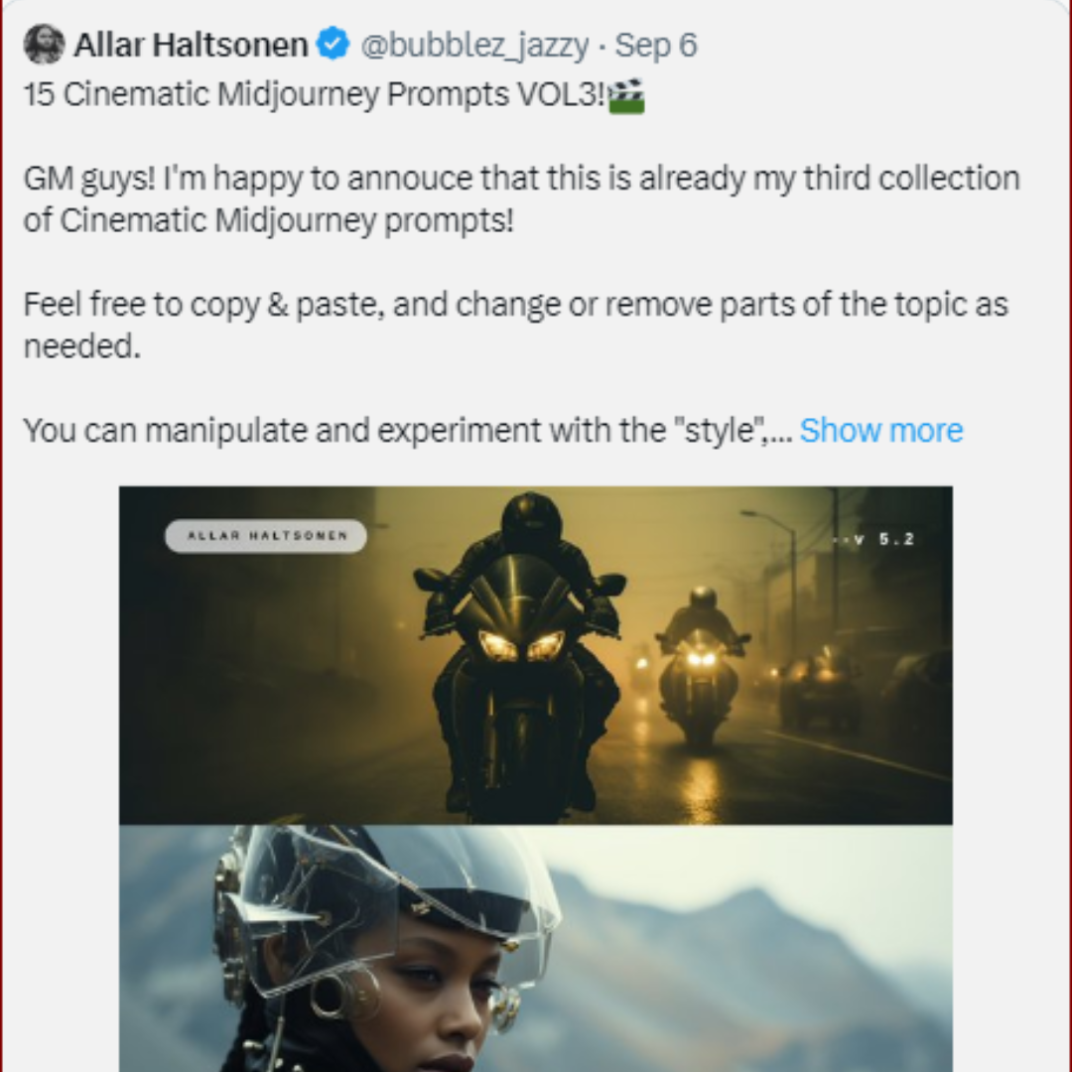This screenshot has width=1072, height=1072.
Task: Open the foggy motorcycle riders image
Action: coord(535,655)
